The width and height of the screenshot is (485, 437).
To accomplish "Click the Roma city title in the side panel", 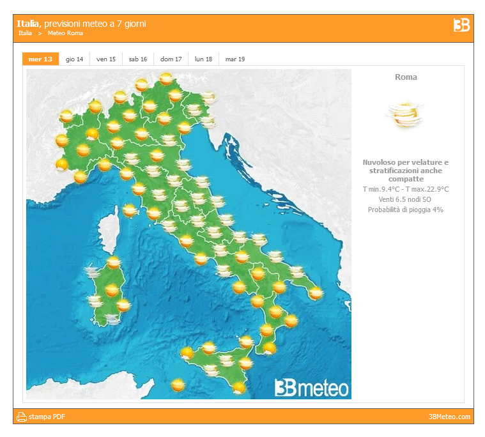I will coord(406,77).
